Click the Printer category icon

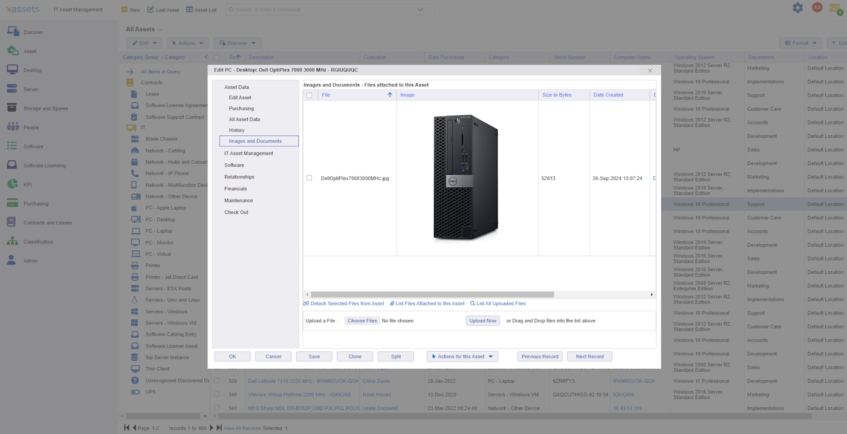[x=135, y=265]
